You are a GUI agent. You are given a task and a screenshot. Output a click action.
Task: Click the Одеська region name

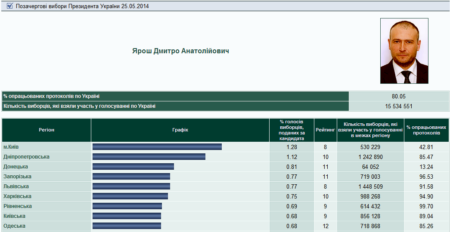(x=14, y=226)
